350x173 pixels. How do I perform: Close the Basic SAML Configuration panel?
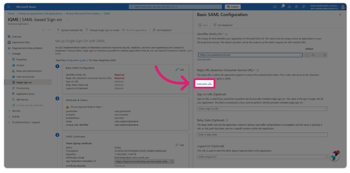340,15
